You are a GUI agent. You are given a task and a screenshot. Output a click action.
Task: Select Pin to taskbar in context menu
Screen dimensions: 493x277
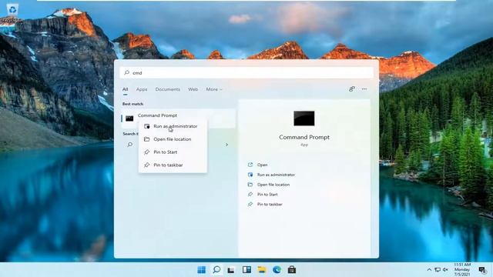(x=173, y=165)
